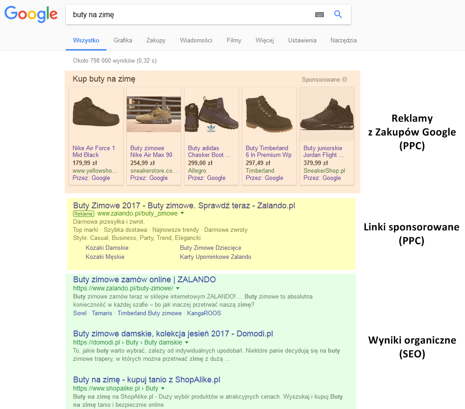The width and height of the screenshot is (465, 409).
Task: Expand arrow next to domodi.pl Buty damskie
Action: click(187, 342)
